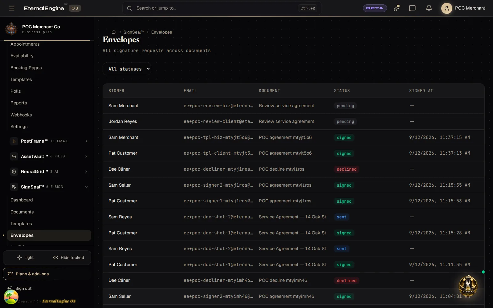Click the PostFrame envelope icon
The image size is (493, 308).
(x=14, y=141)
